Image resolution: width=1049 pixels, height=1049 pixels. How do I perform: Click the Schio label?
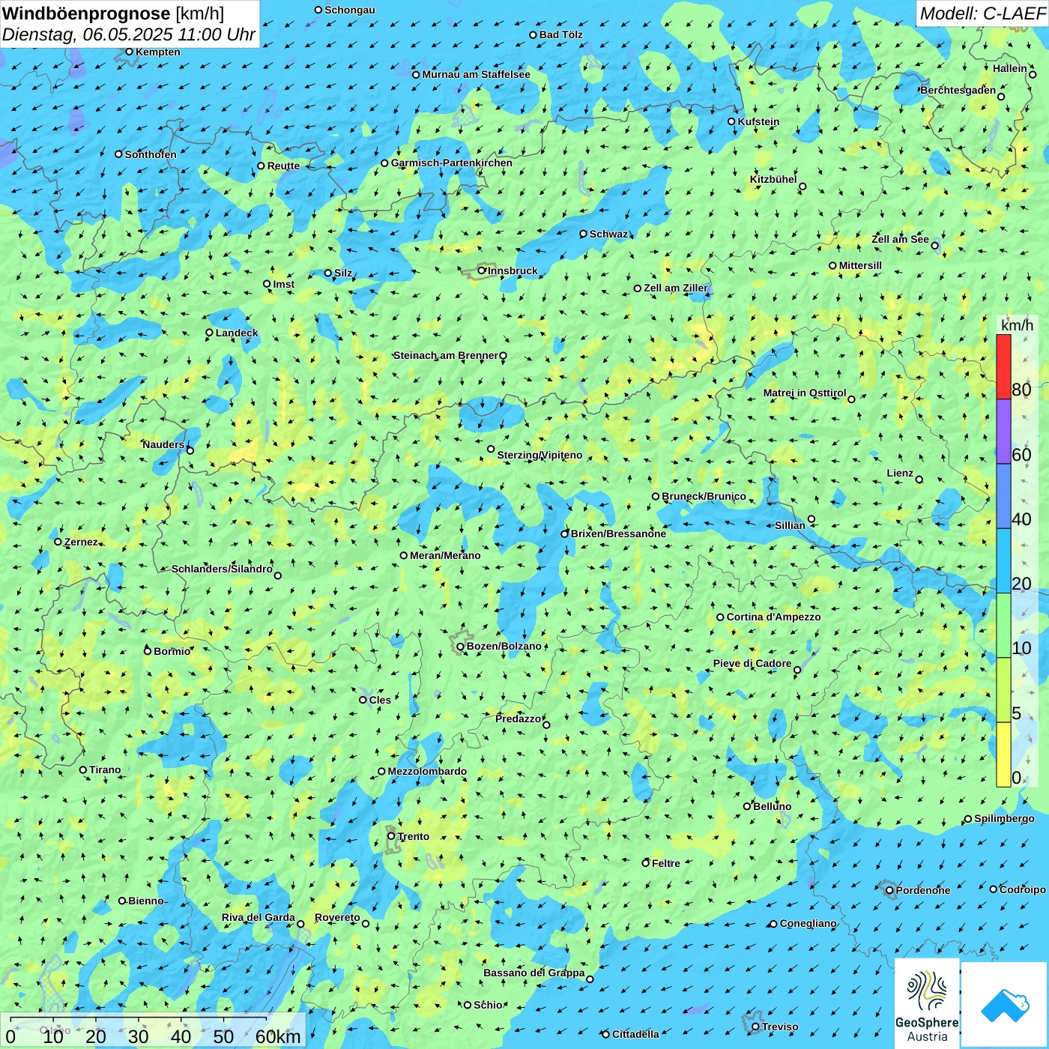[488, 1005]
